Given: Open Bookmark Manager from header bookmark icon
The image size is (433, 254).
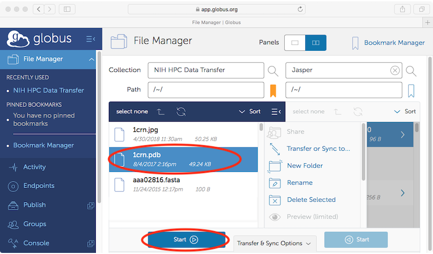Looking at the screenshot, I should tap(356, 43).
